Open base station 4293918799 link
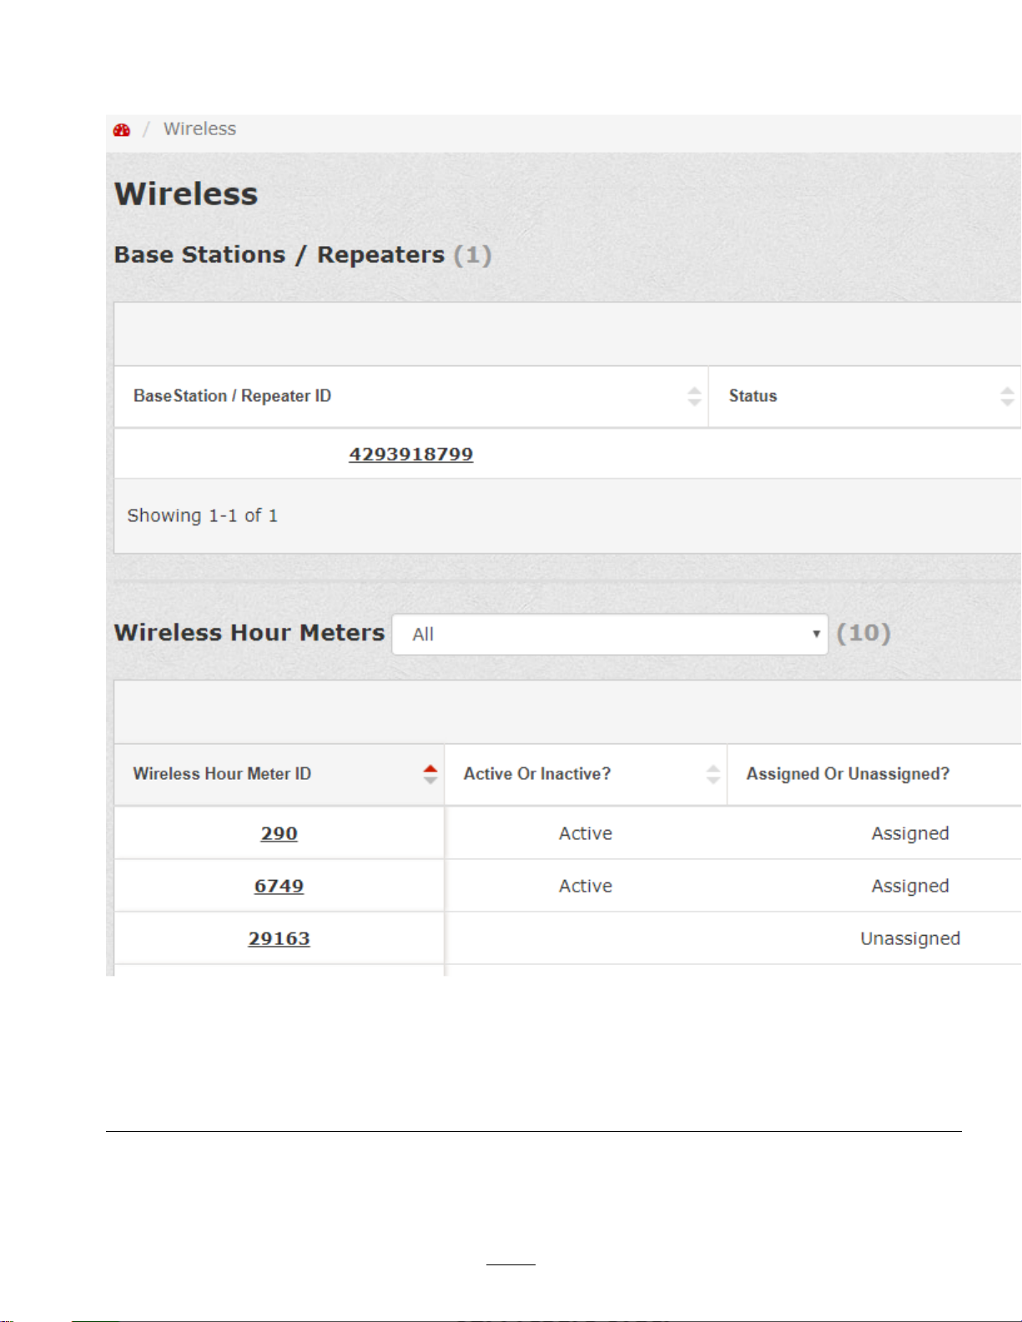1022x1322 pixels. point(410,455)
